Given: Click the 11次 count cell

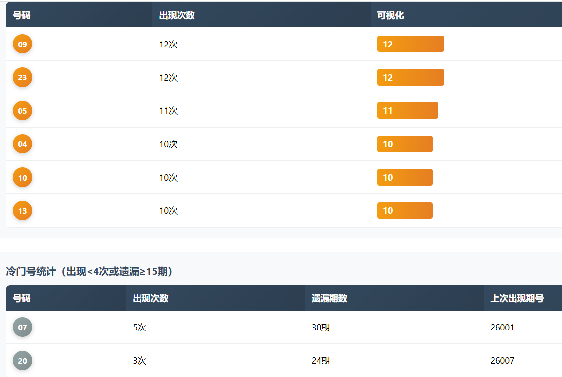Looking at the screenshot, I should click(x=168, y=111).
